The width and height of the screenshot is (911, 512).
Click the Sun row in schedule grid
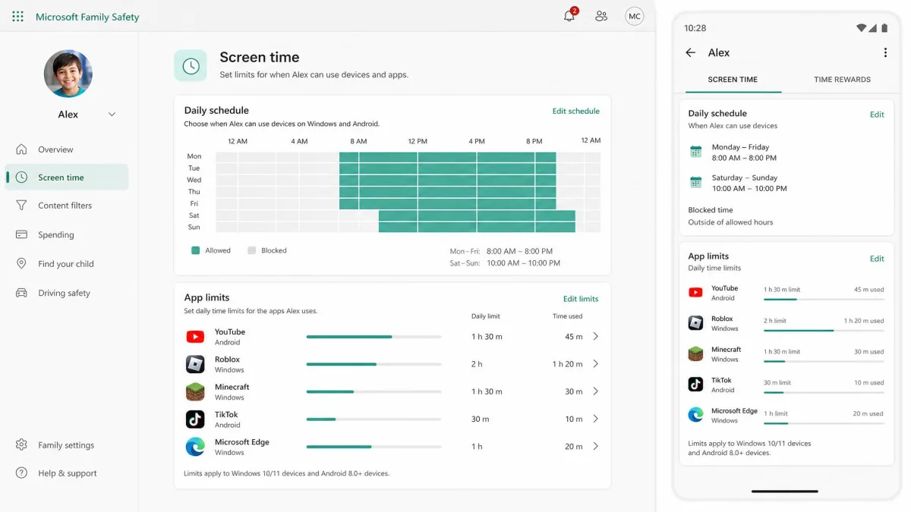pyautogui.click(x=408, y=228)
